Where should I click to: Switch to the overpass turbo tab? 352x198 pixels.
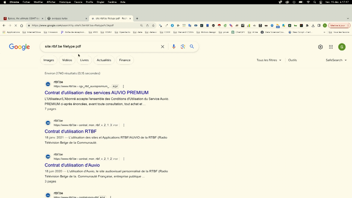click(65, 18)
